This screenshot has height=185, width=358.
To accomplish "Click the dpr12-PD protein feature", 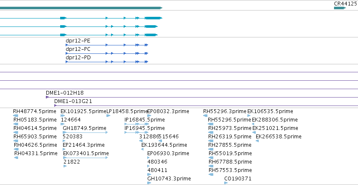I will coord(107,62).
